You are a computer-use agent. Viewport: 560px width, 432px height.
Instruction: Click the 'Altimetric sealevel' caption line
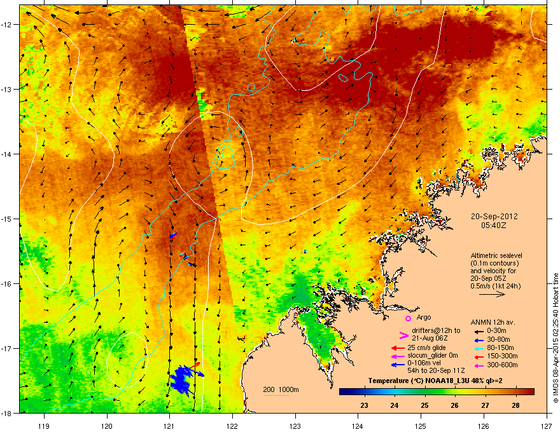point(496,255)
